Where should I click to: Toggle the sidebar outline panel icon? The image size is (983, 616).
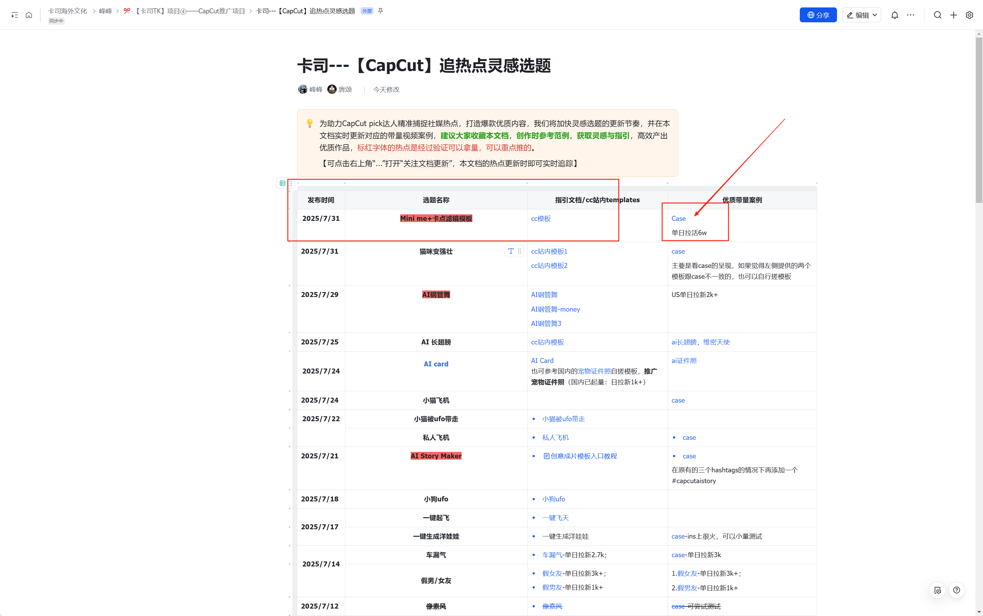[x=15, y=15]
